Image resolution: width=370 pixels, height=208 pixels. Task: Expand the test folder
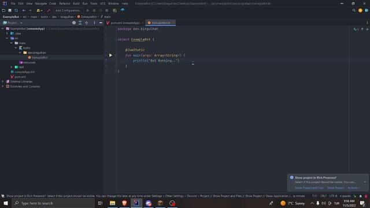coord(12,67)
